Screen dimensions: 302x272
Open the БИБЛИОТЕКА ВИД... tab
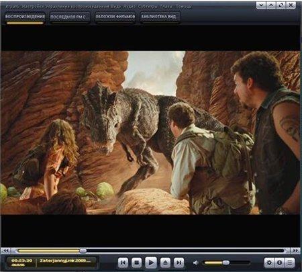(160, 17)
